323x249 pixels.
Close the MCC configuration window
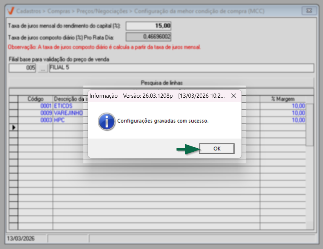[309, 11]
